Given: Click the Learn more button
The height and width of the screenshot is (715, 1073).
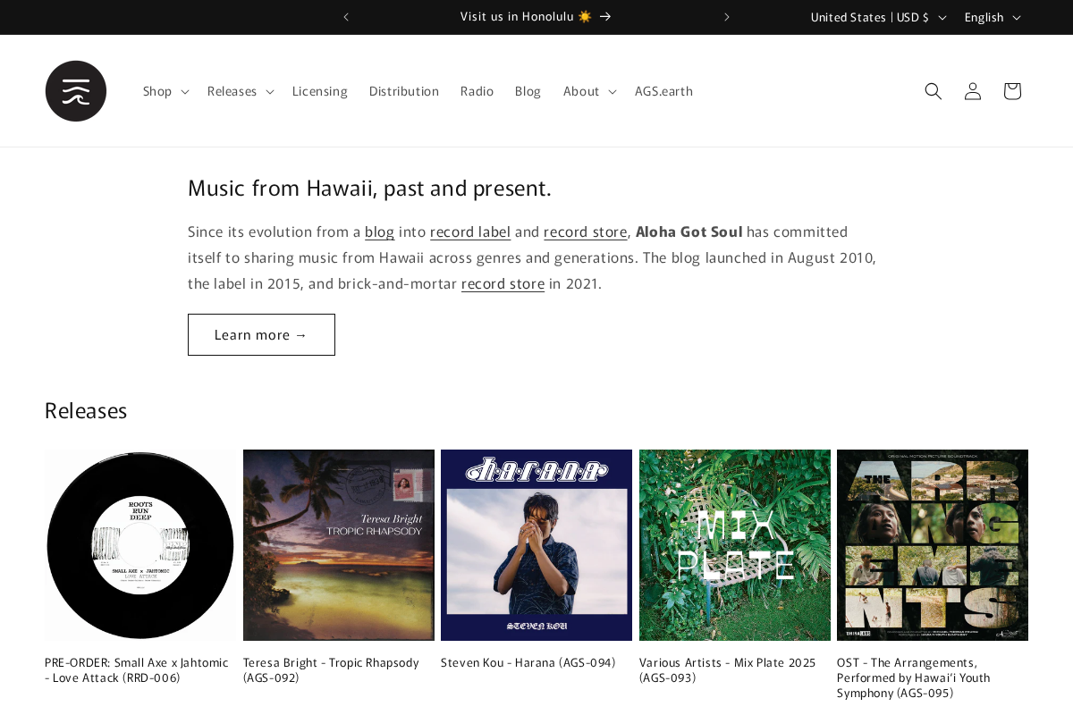Looking at the screenshot, I should (261, 334).
